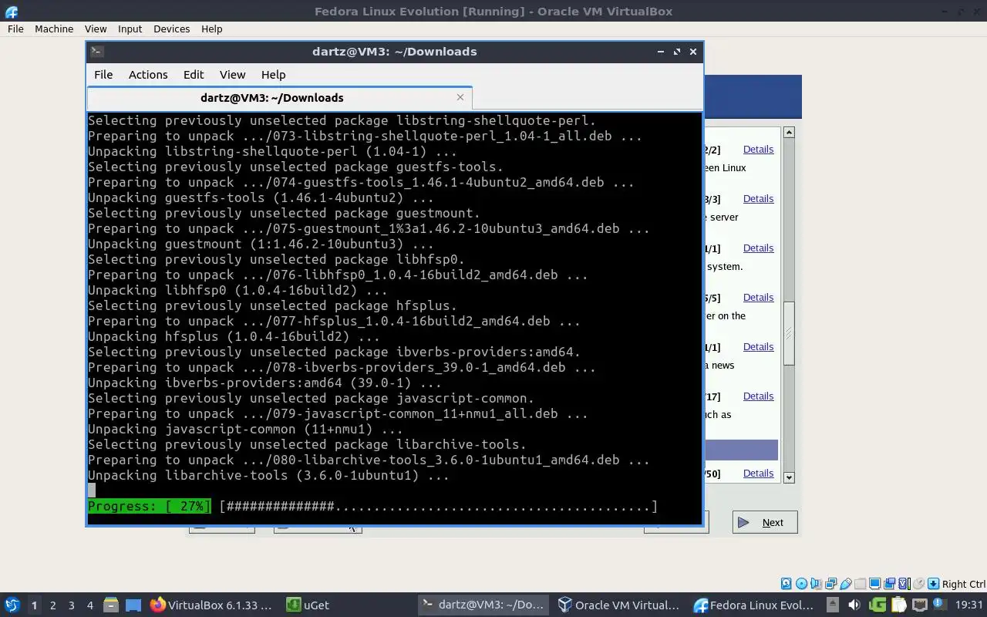Click the VirtualBox CPU virtualization indicator

click(904, 584)
